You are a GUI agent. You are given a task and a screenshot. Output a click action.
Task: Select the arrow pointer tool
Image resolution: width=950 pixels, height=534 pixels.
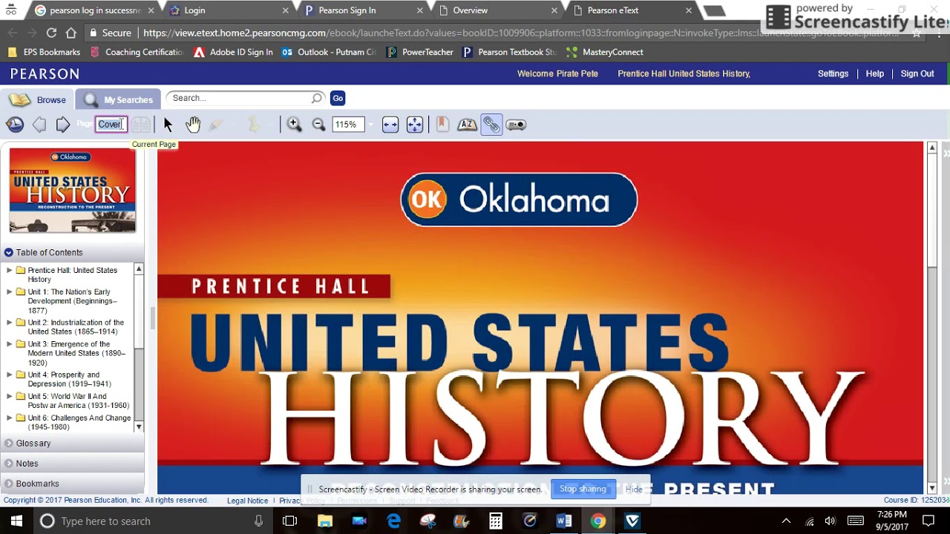coord(168,125)
